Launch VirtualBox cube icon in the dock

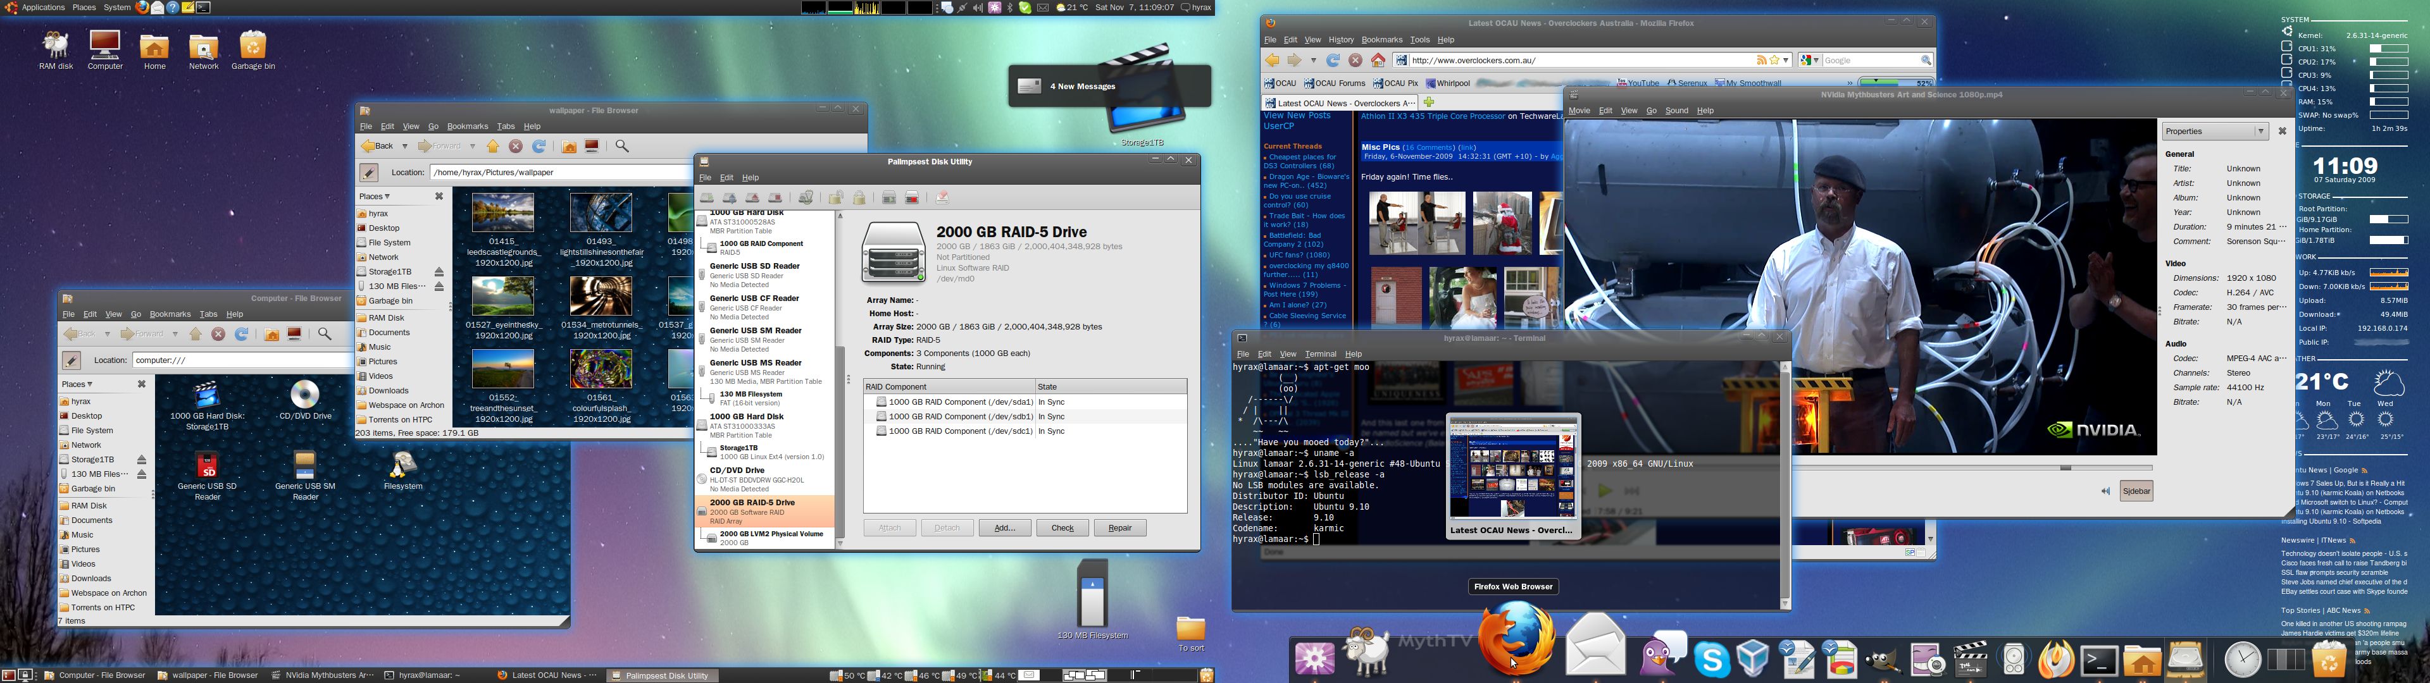(x=1753, y=660)
